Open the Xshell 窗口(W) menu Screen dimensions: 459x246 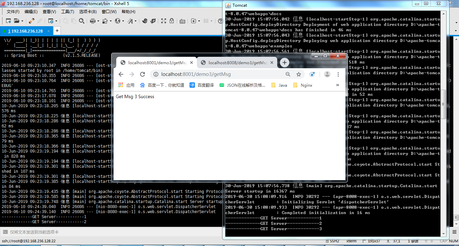[109, 12]
